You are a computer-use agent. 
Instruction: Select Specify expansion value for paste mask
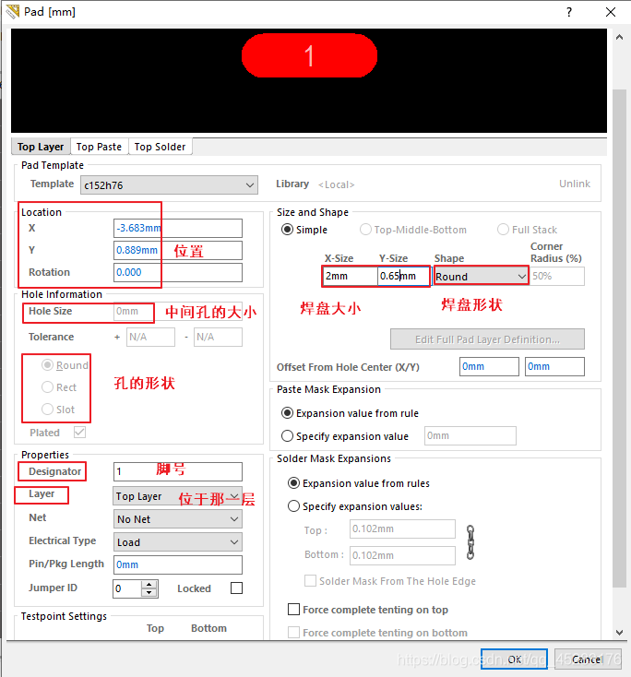pos(287,436)
